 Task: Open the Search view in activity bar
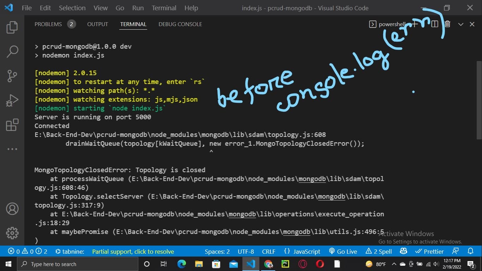[x=12, y=52]
